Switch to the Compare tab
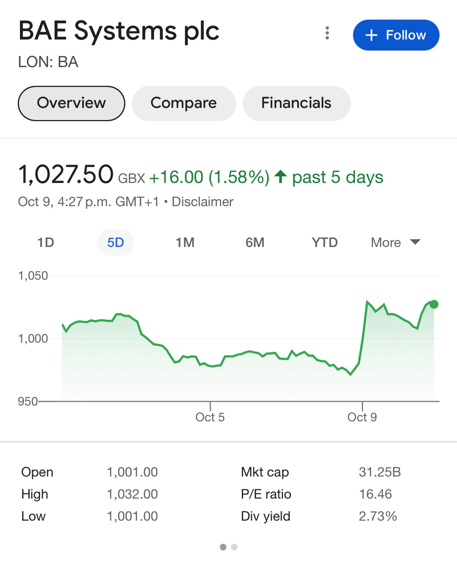457x565 pixels. click(184, 103)
